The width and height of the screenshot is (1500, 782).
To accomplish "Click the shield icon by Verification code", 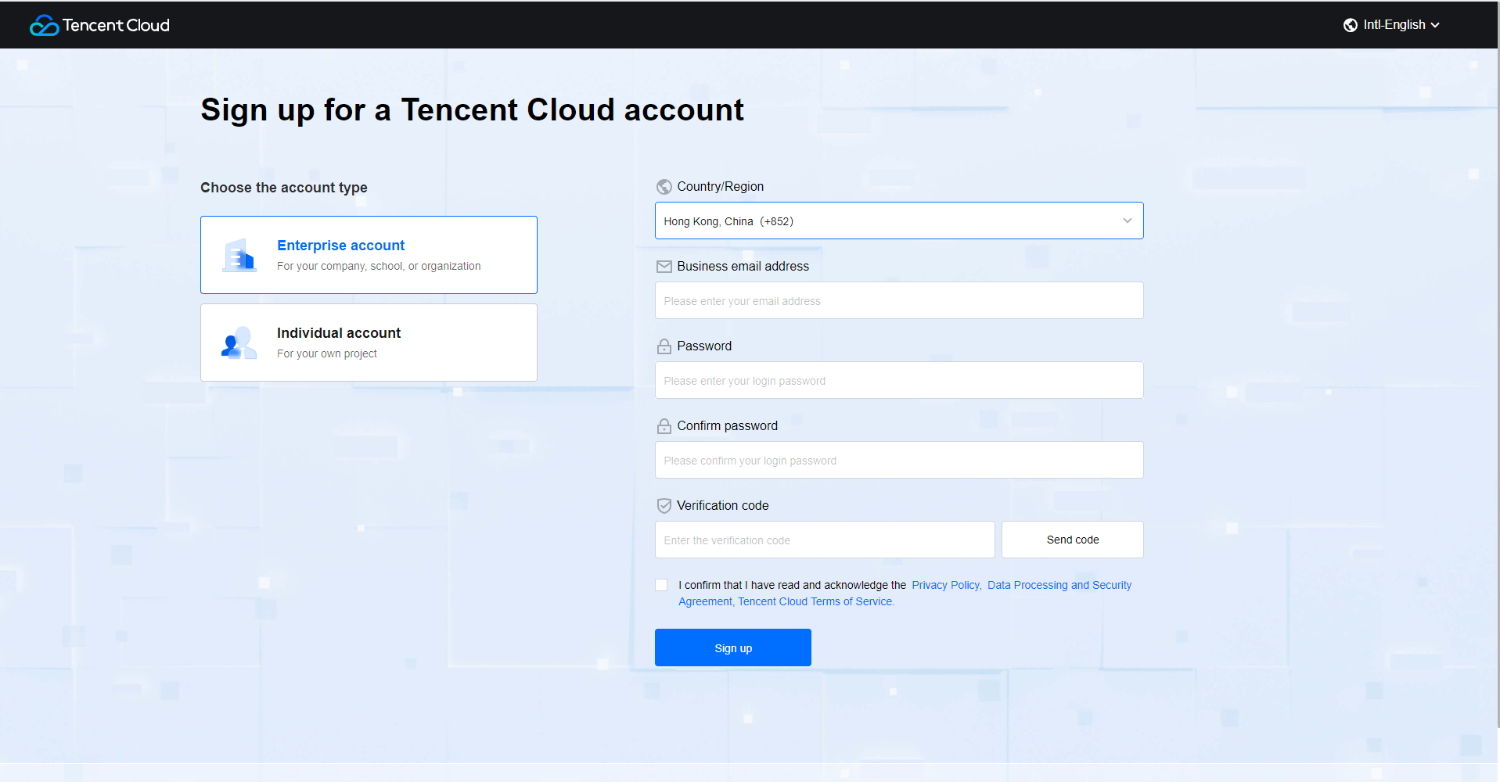I will point(664,506).
